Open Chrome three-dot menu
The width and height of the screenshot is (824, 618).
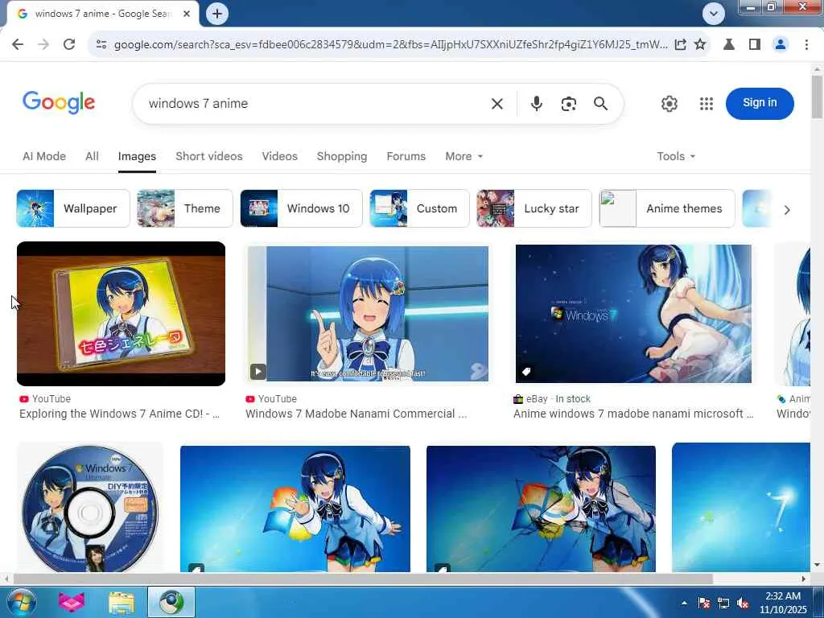[806, 45]
